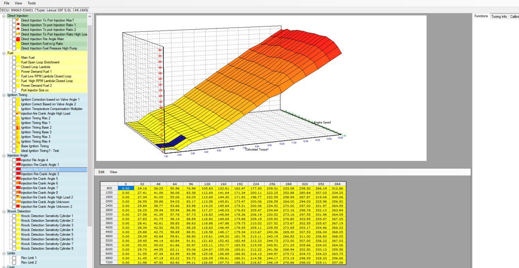The width and height of the screenshot is (519, 268).
Task: Click the Base Ignition Timing map icon
Action: coord(19,146)
